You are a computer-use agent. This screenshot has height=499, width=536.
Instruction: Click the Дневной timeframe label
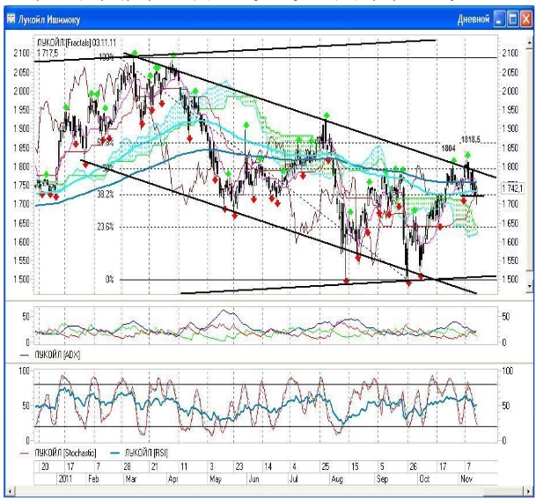[x=474, y=19]
